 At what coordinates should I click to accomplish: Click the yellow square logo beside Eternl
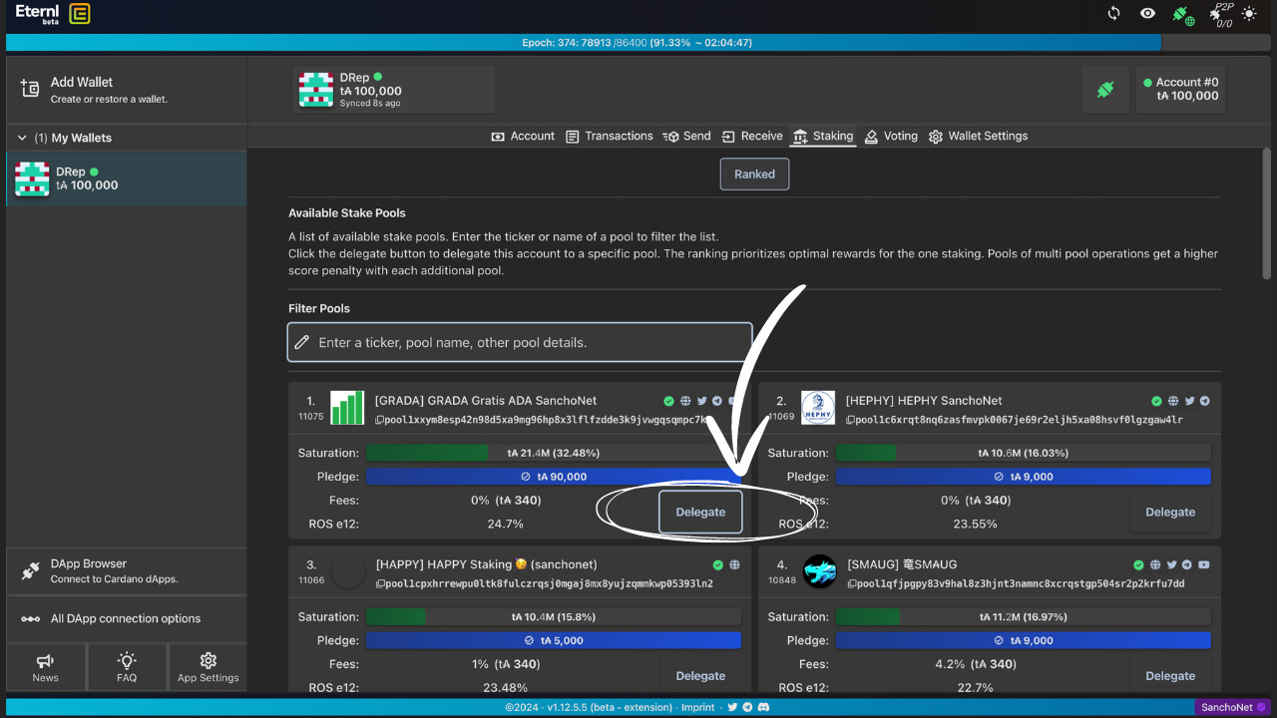[x=80, y=13]
